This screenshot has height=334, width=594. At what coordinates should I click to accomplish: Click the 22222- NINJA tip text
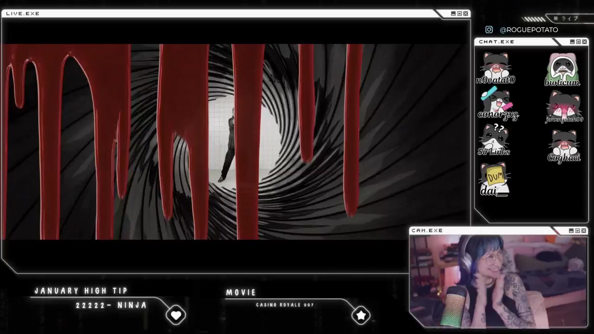(111, 305)
